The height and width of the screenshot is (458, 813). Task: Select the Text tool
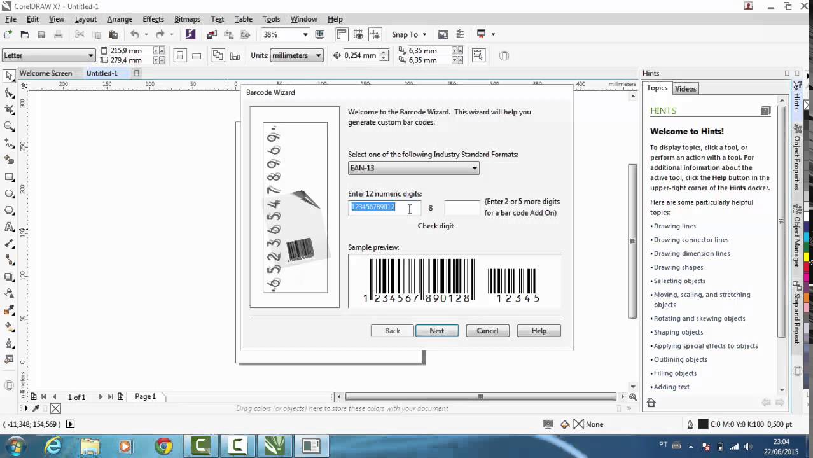click(9, 227)
